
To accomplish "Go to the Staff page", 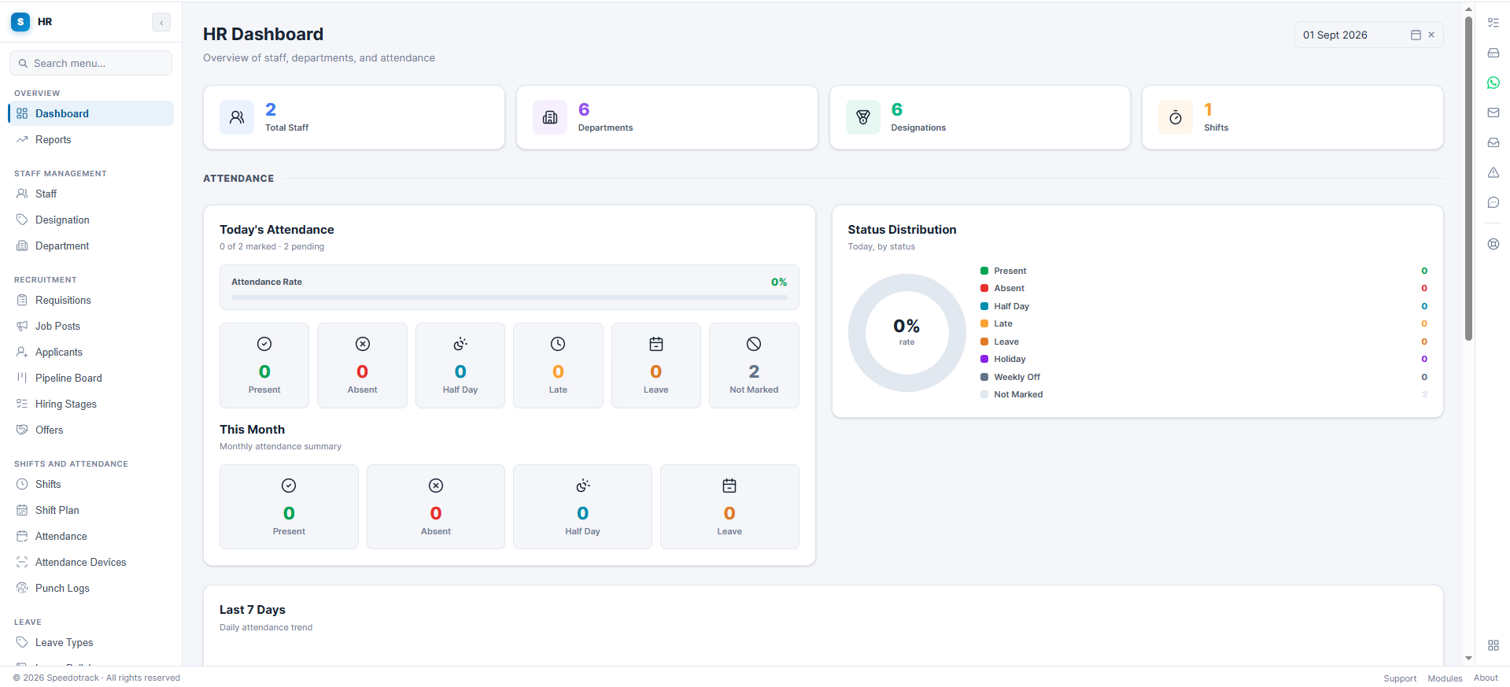I will pos(90,194).
